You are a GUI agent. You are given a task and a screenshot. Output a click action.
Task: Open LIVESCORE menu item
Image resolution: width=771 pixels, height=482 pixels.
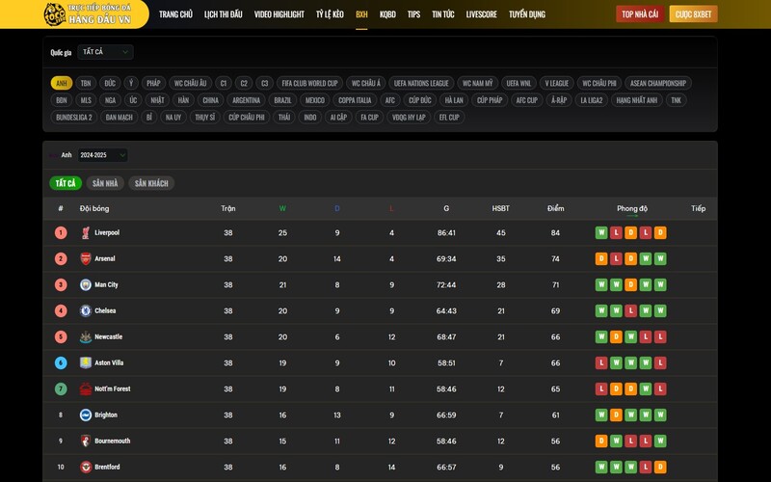[481, 14]
